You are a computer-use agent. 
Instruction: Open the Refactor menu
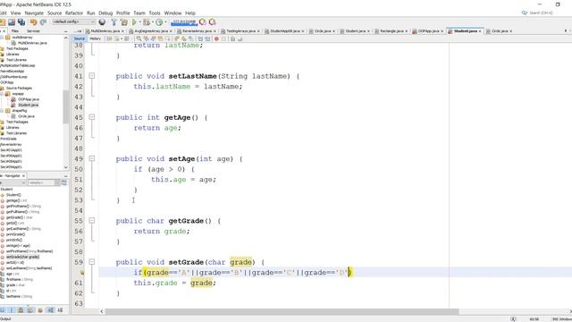tap(74, 13)
